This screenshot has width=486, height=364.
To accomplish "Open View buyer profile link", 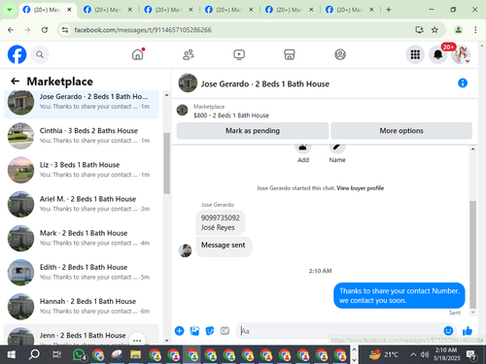I will click(360, 188).
